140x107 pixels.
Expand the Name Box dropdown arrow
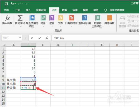click(20, 38)
